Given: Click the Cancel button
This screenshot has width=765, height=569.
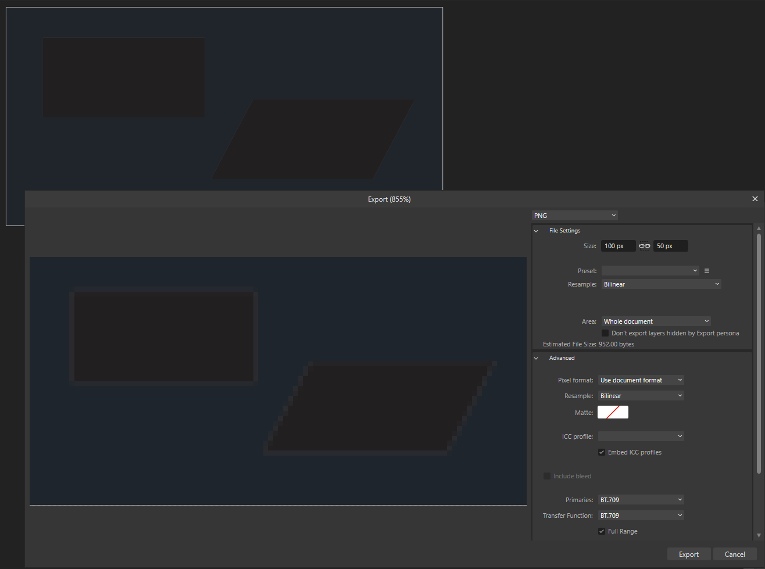Looking at the screenshot, I should click(x=735, y=554).
